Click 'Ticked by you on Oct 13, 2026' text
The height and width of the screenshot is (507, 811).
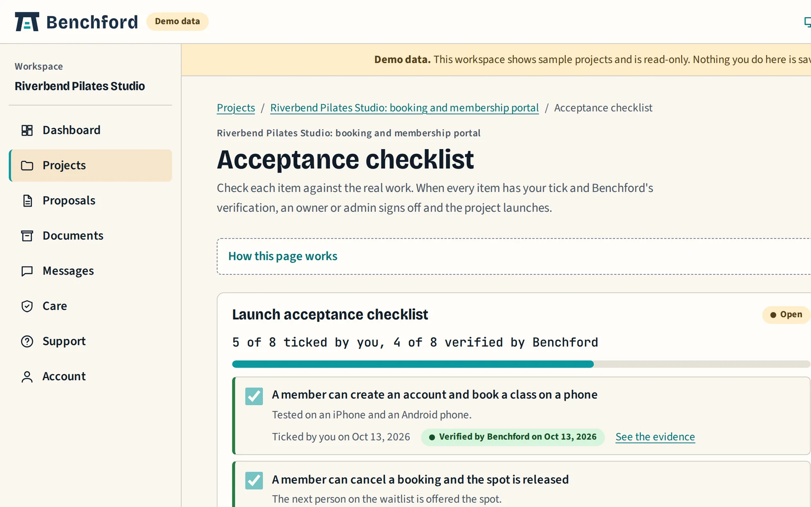click(x=341, y=437)
